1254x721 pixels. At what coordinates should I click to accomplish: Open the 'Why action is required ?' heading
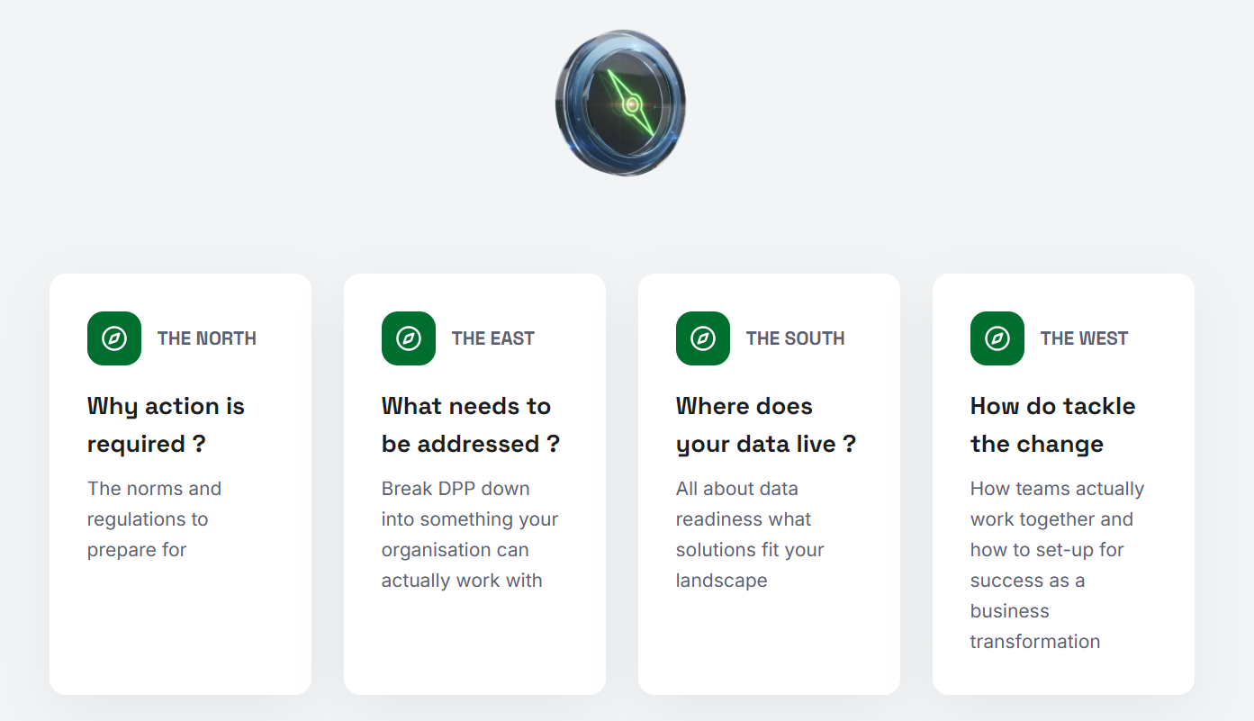[166, 425]
